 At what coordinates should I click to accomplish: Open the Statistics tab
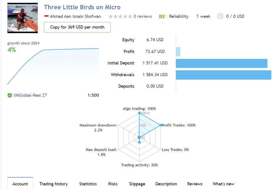(x=88, y=184)
